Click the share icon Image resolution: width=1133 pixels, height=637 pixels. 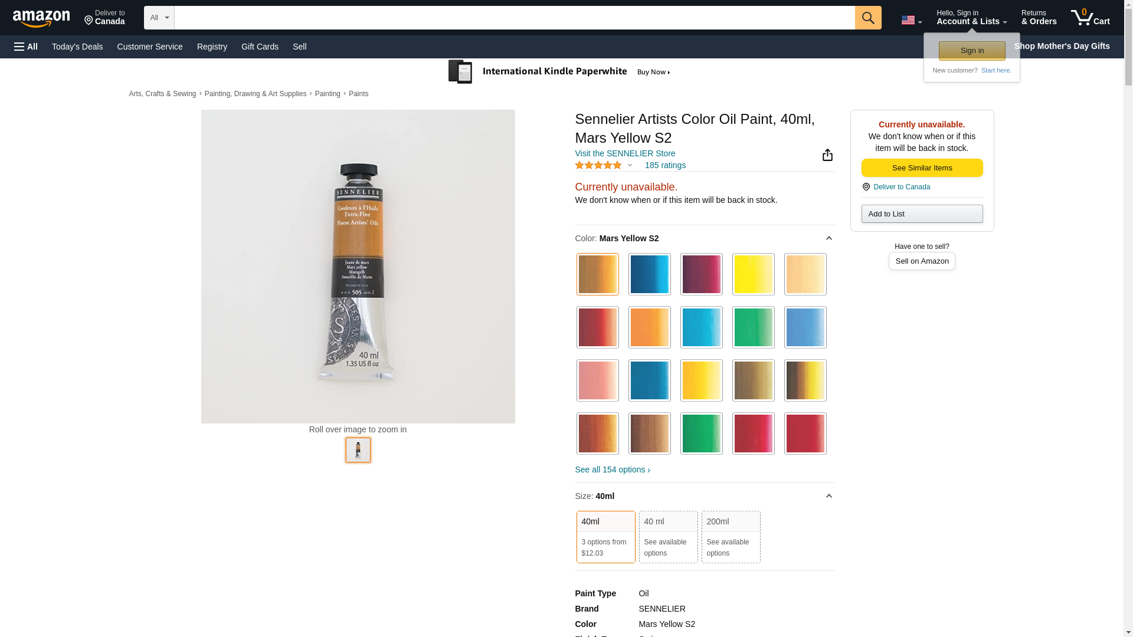pos(827,155)
